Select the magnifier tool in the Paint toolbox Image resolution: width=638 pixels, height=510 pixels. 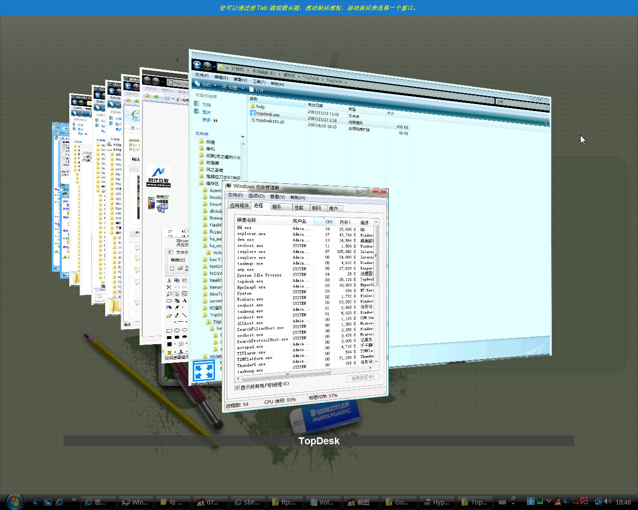click(x=169, y=294)
